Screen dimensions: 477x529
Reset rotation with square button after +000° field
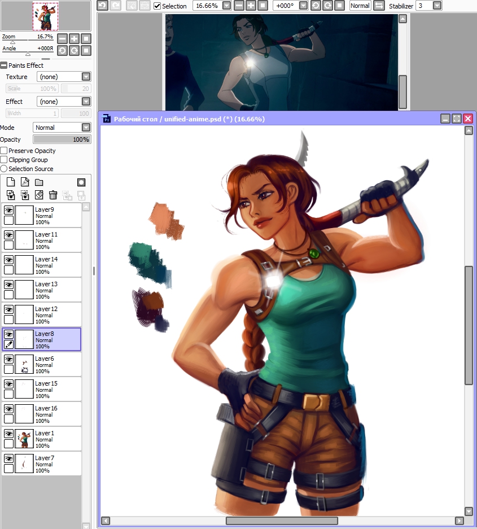(x=339, y=6)
